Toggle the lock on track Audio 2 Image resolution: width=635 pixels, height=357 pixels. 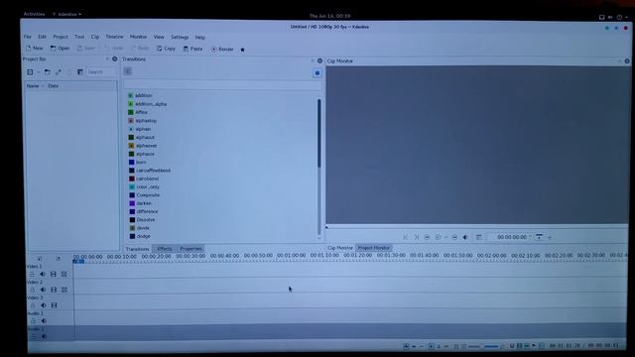pos(33,336)
